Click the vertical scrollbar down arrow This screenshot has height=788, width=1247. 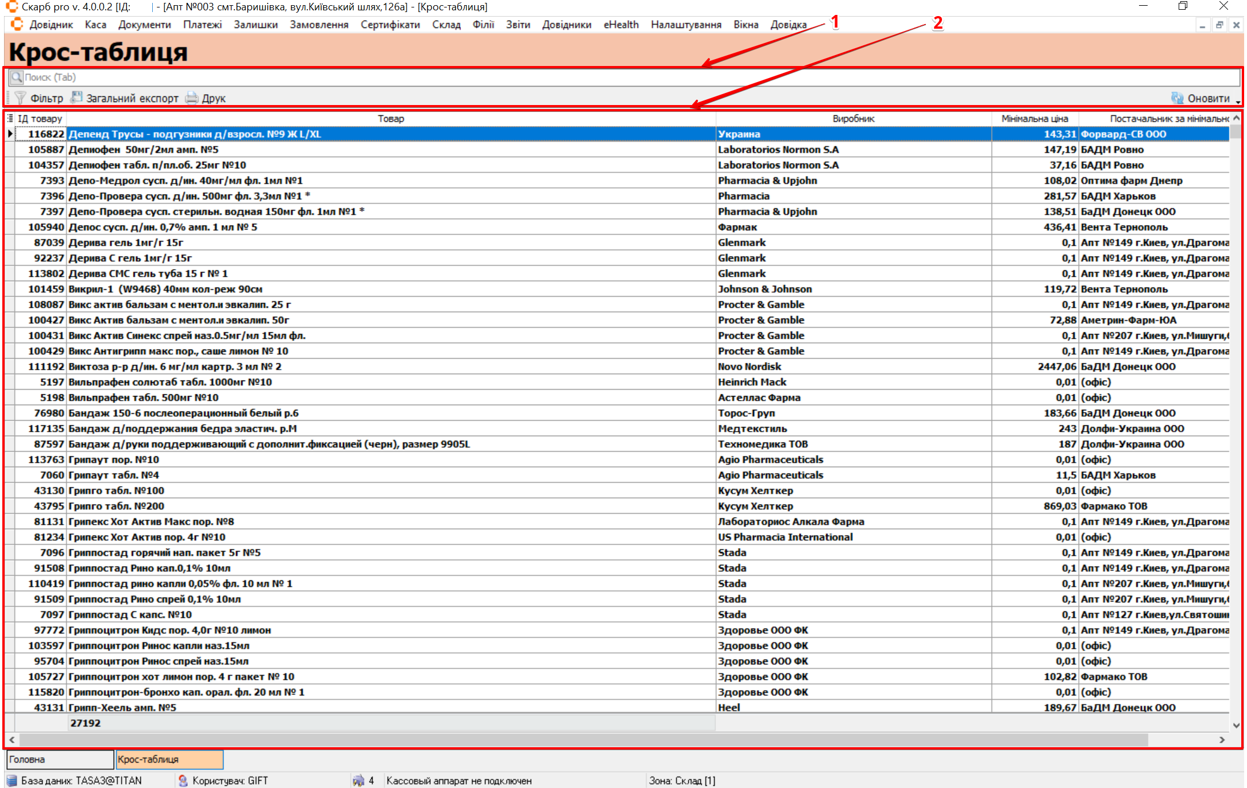[1236, 725]
